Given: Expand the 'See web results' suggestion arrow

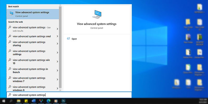Looking at the screenshot, I should point(57,29).
